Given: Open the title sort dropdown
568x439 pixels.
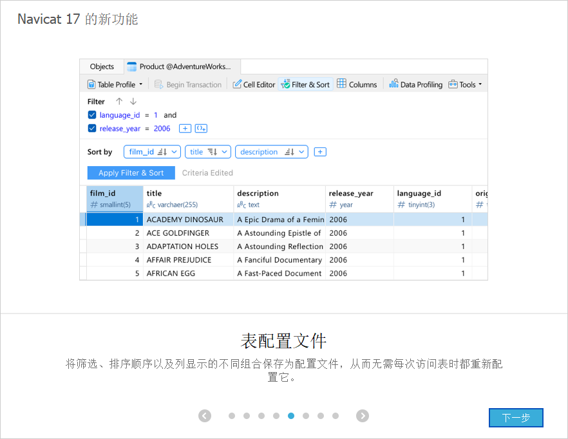Looking at the screenshot, I should (225, 152).
